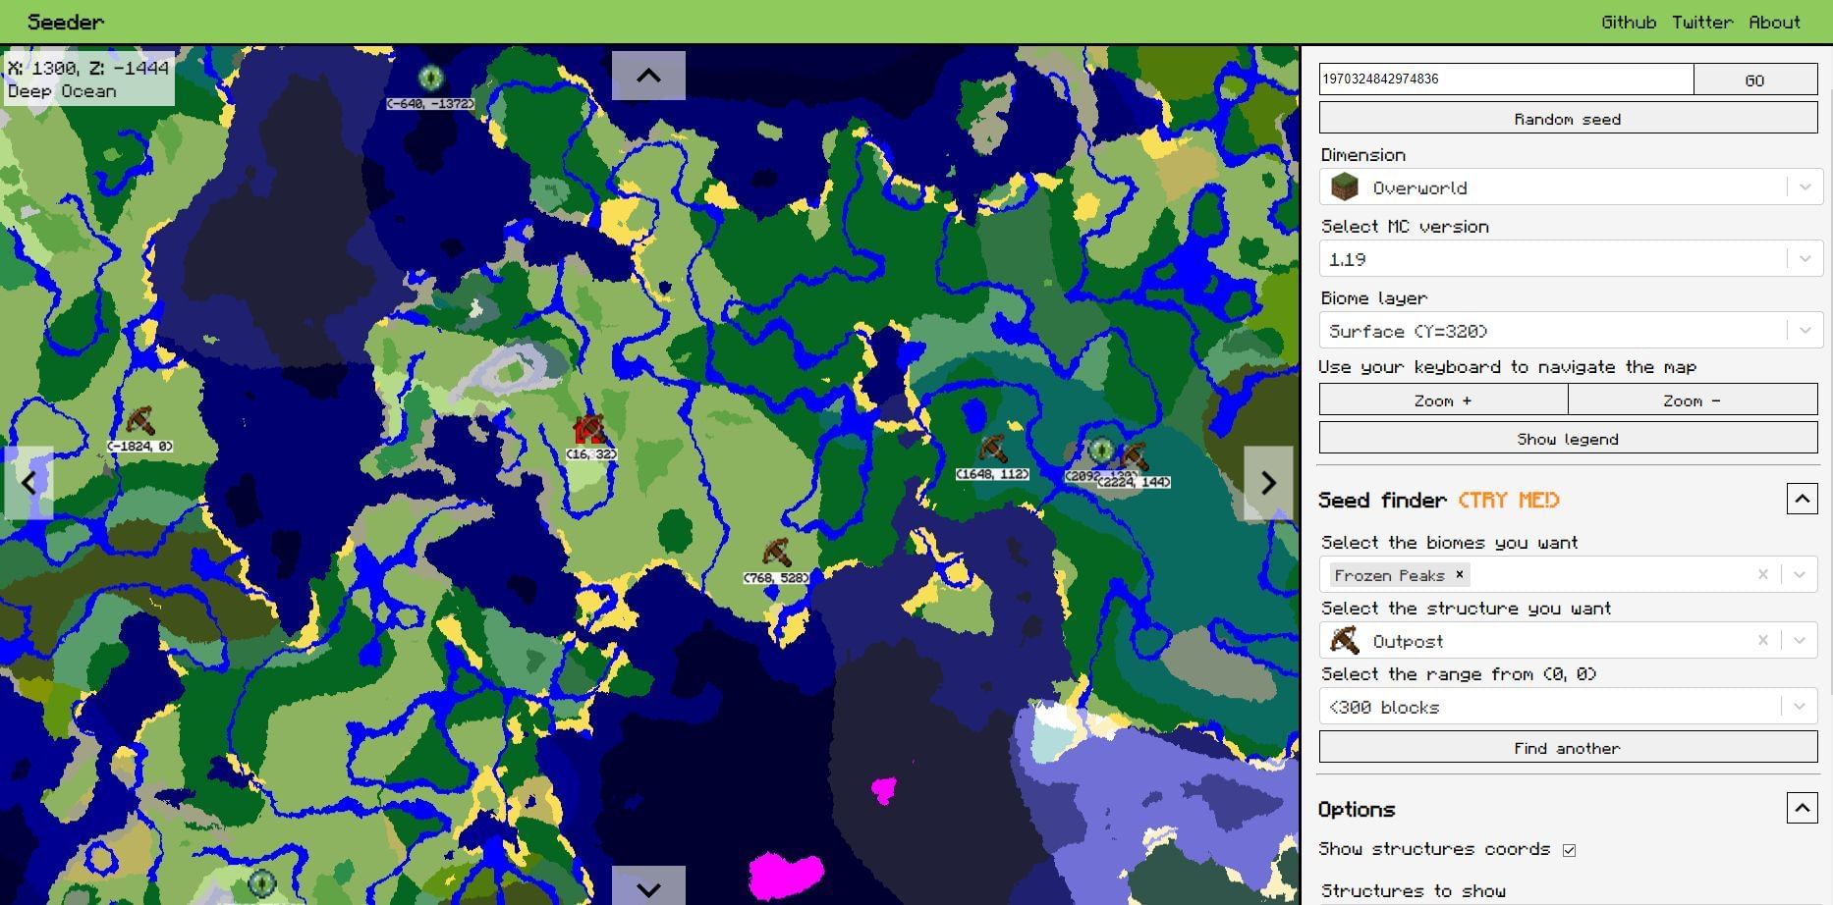Click the seed number input field
This screenshot has width=1833, height=905.
click(1503, 79)
